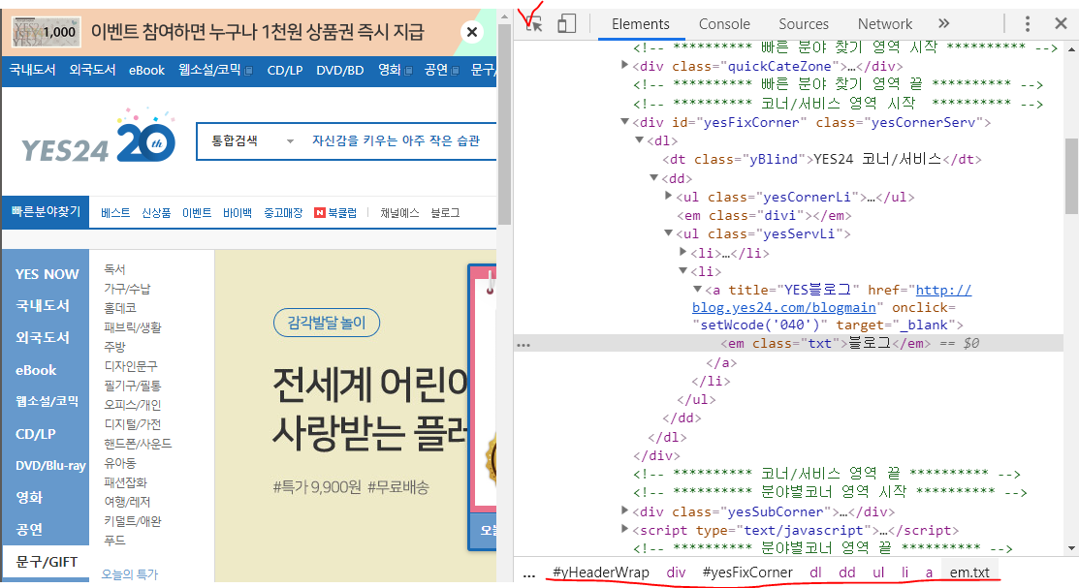The height and width of the screenshot is (588, 1079).
Task: Select breadcrumb item dl
Action: point(815,573)
